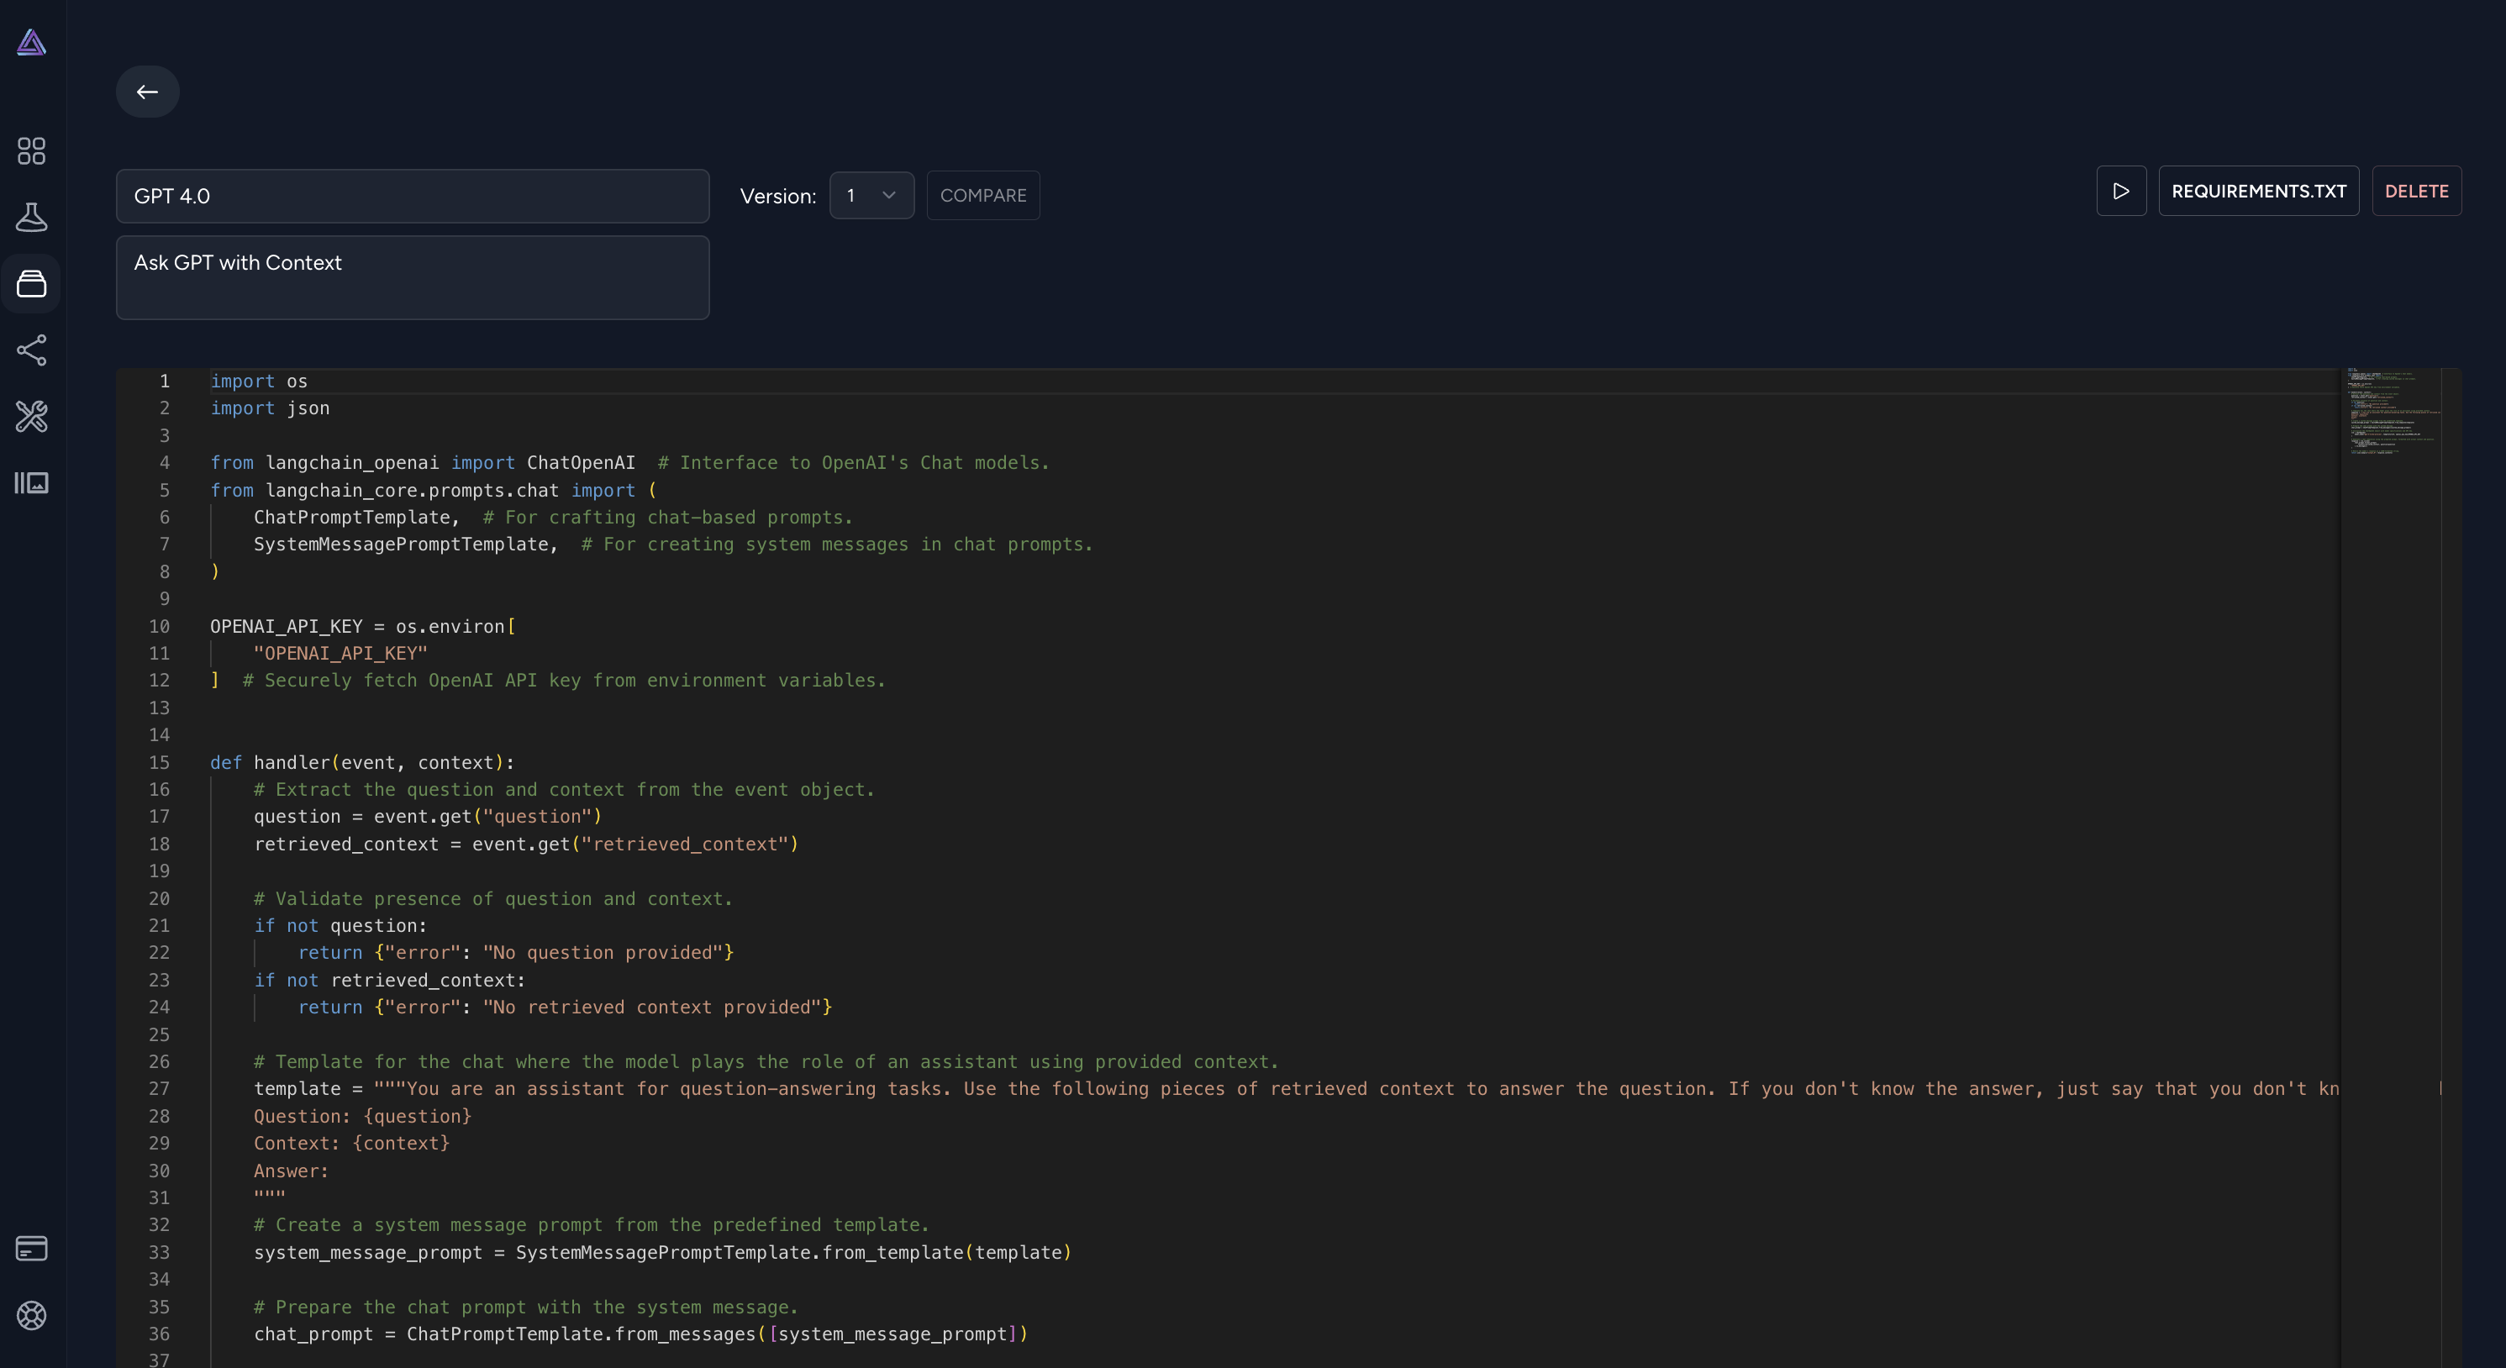Click the GPT 4.0 name input field
Image resolution: width=2506 pixels, height=1368 pixels.
(x=413, y=197)
